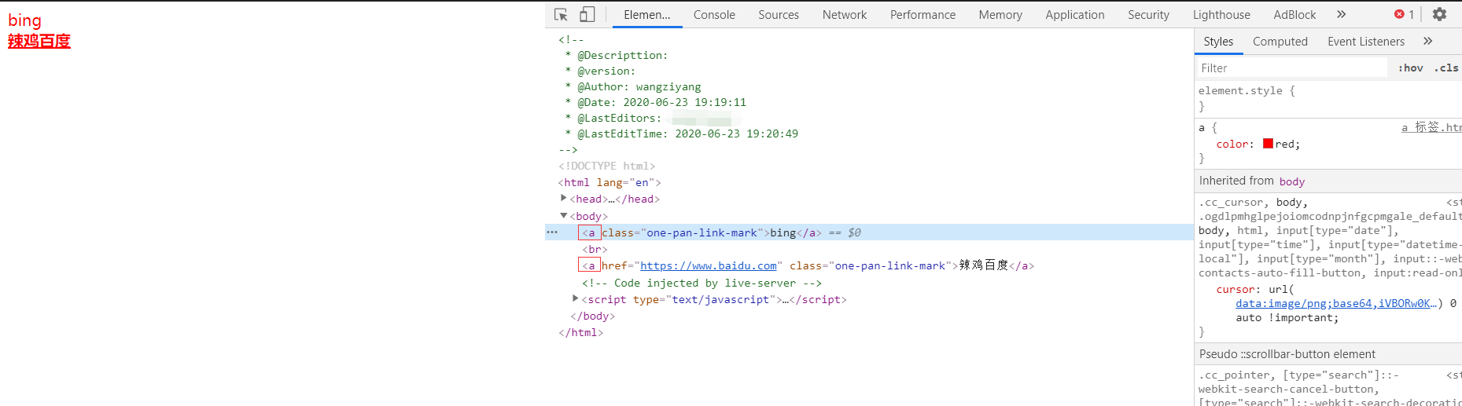The width and height of the screenshot is (1462, 406).
Task: Click the '@Descripttion:' comment line
Action: point(616,55)
